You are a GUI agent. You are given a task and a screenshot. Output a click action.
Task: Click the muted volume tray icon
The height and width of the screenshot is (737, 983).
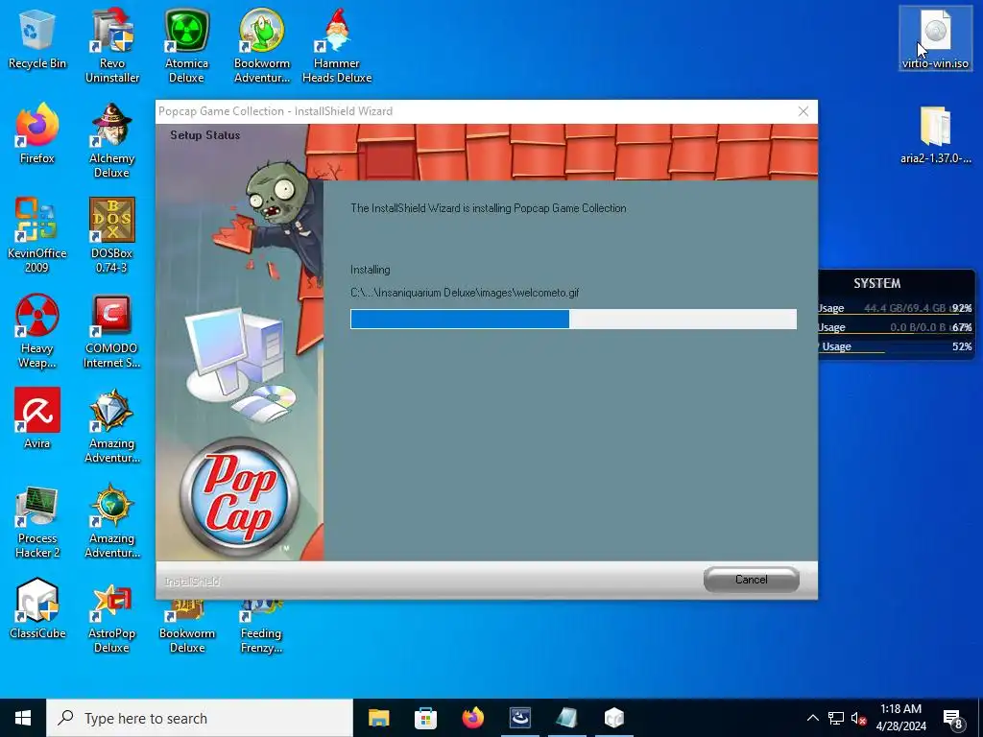click(858, 718)
